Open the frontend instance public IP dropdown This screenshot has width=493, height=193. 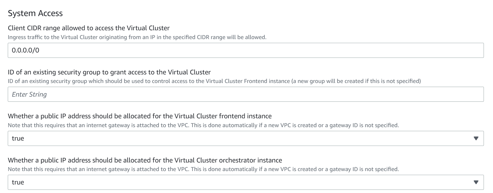click(x=246, y=138)
